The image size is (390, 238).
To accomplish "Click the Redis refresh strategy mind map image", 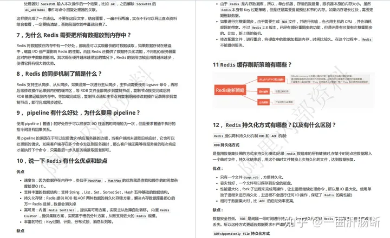I will pos(294,90).
